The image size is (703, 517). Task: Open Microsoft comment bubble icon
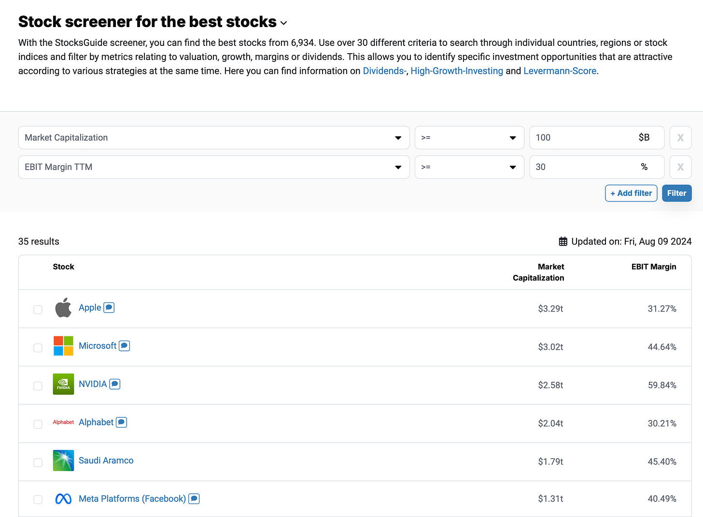tap(124, 346)
